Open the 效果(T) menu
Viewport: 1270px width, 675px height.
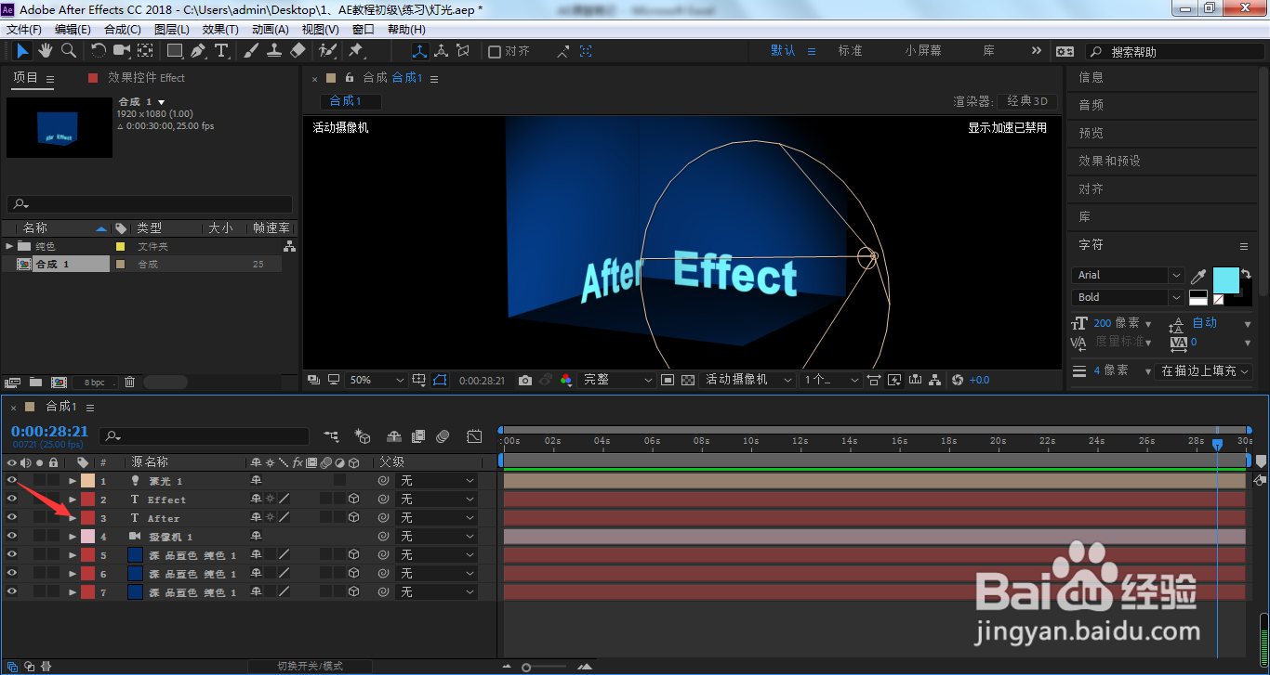pos(220,29)
